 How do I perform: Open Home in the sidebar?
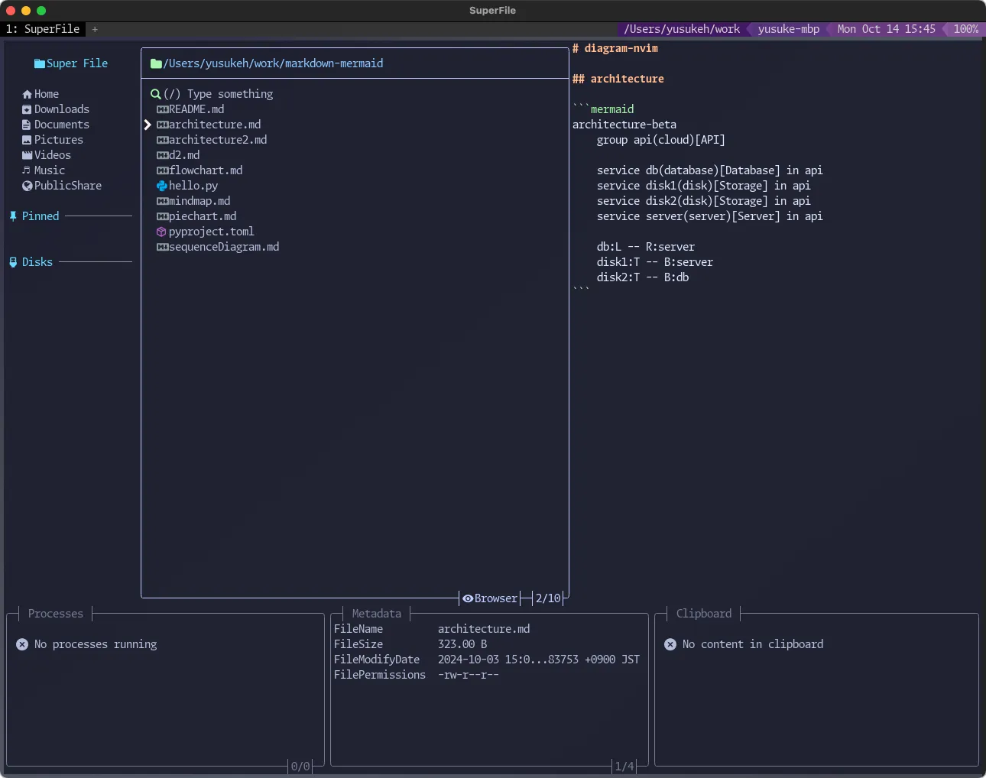(x=47, y=94)
